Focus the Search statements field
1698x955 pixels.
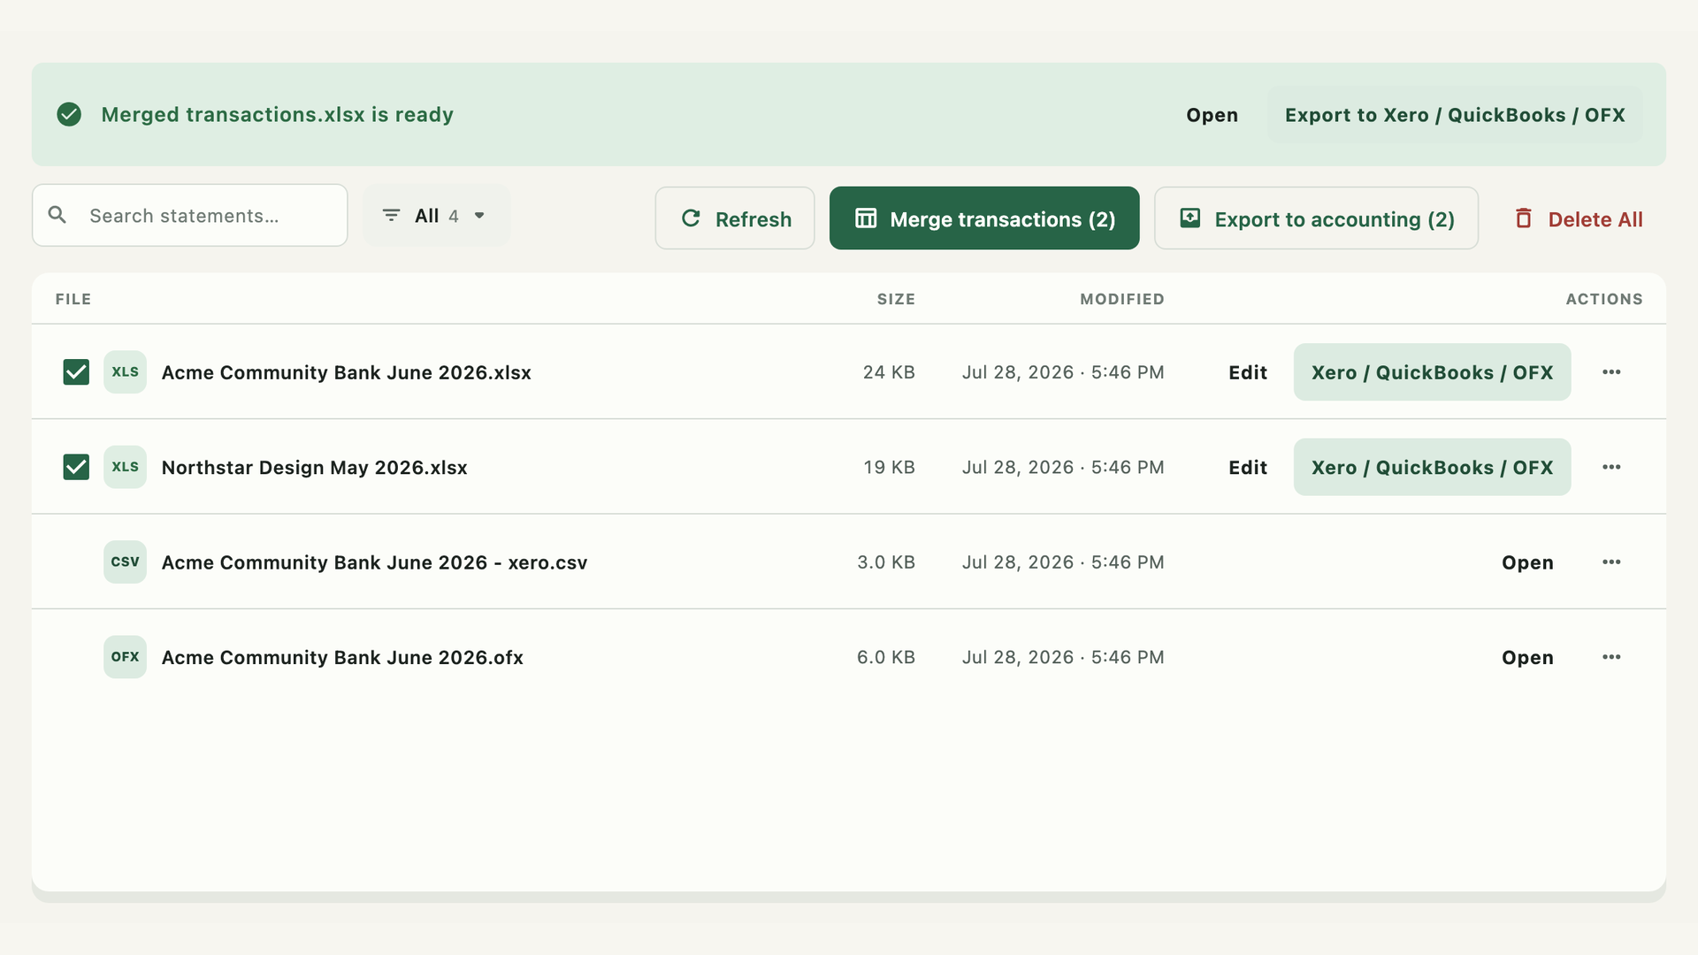pyautogui.click(x=190, y=215)
